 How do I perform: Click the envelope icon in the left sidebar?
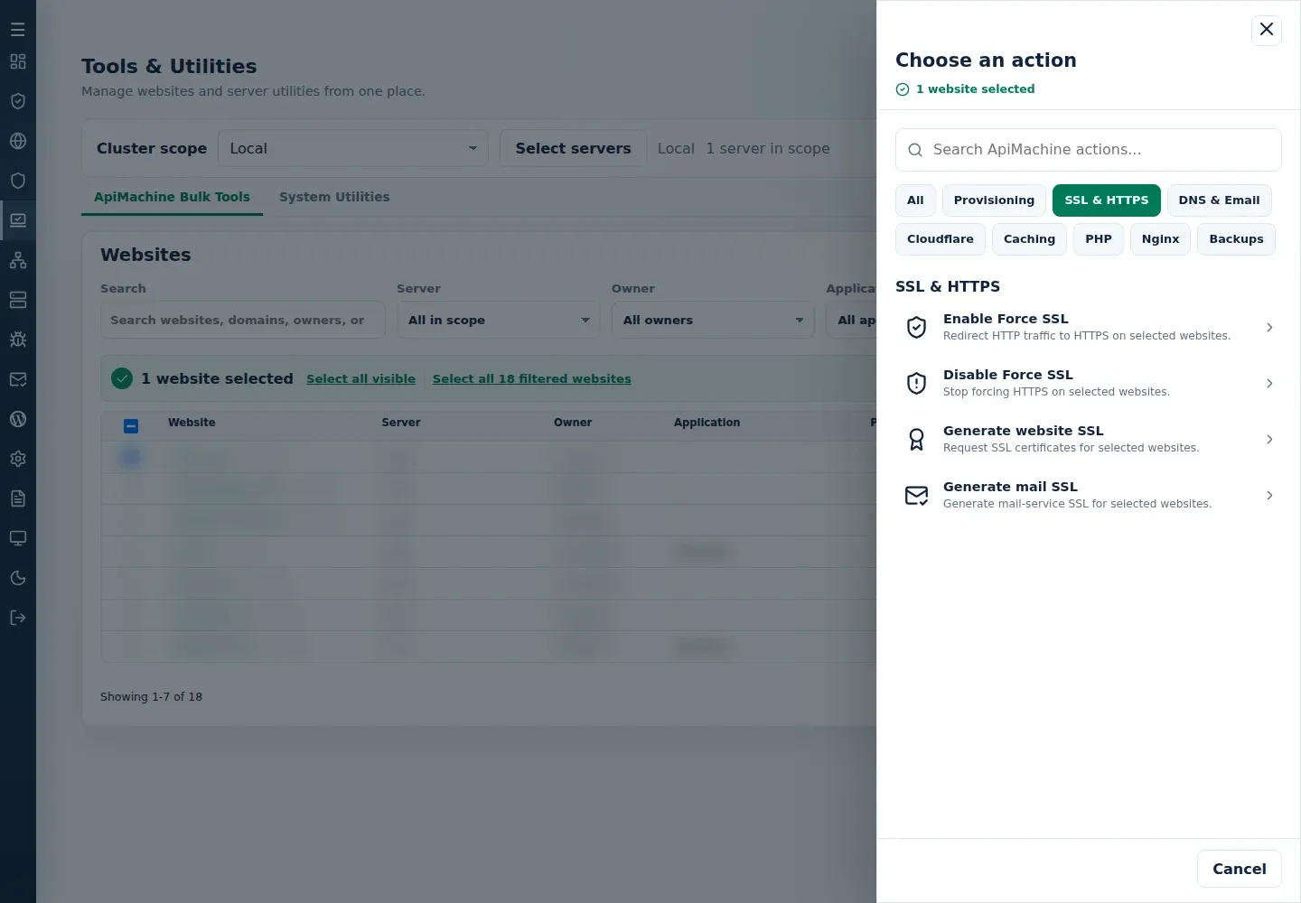18,379
